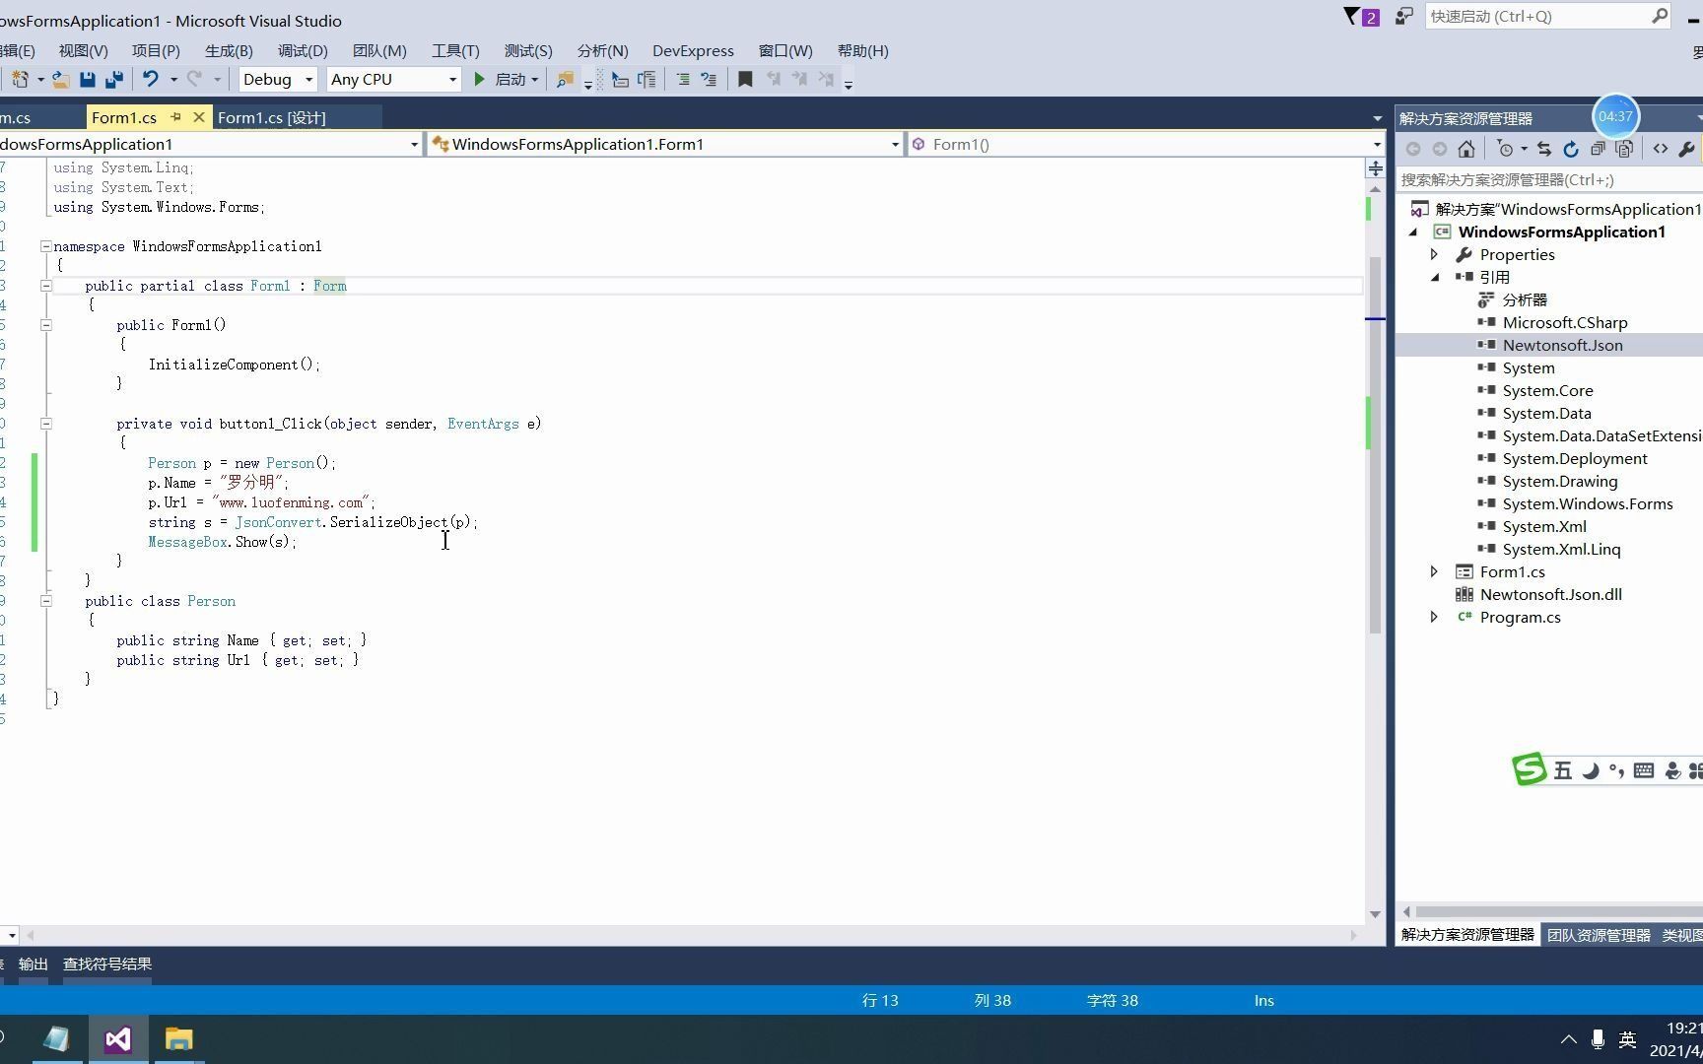Click the feedback icon beside quick launch
This screenshot has height=1064, width=1703.
click(x=1404, y=17)
